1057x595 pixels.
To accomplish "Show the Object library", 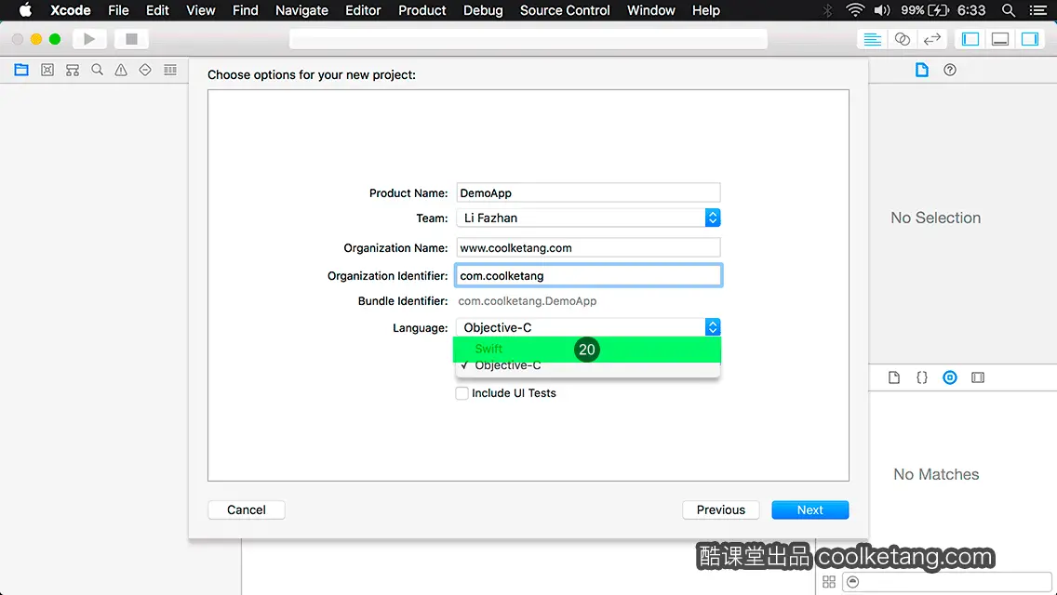I will coord(950,377).
